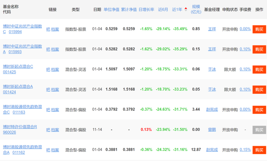The width and height of the screenshot is (267, 161).
Task: Sort by 规模(亿元) column header
Action: pyautogui.click(x=196, y=9)
